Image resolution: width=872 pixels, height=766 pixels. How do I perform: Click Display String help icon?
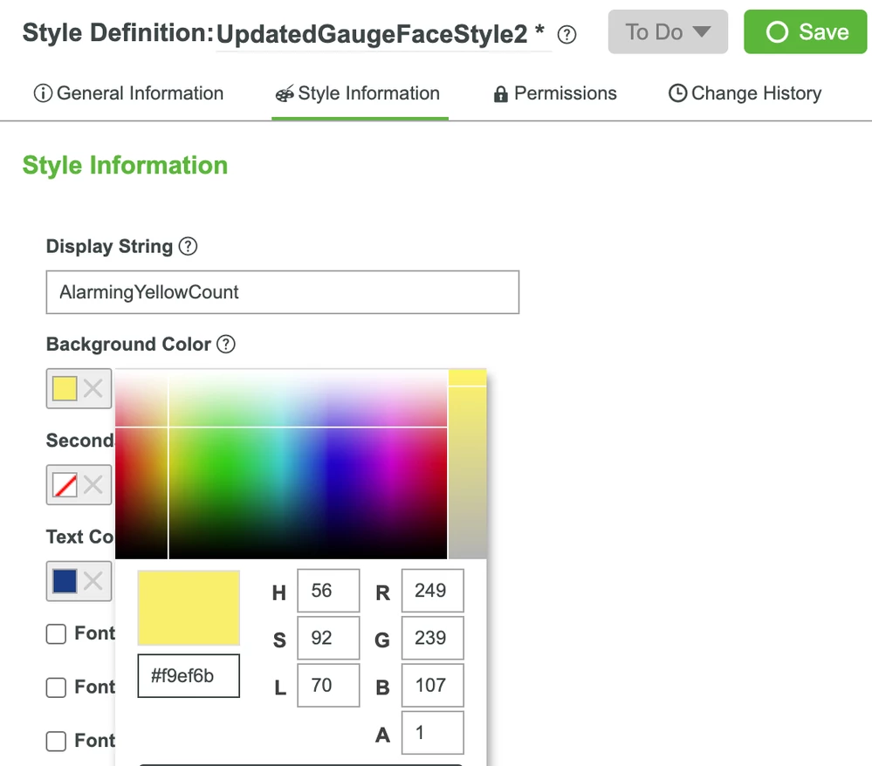point(188,246)
